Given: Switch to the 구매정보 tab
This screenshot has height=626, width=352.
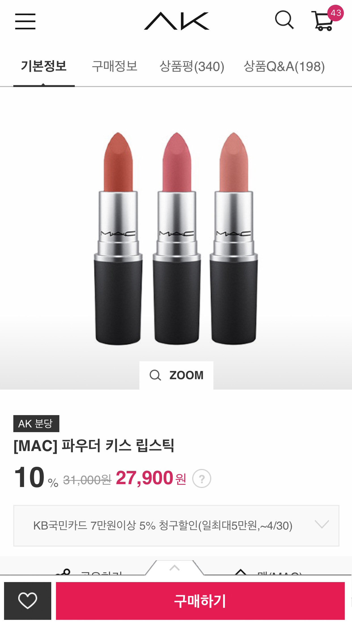Looking at the screenshot, I should click(x=114, y=66).
